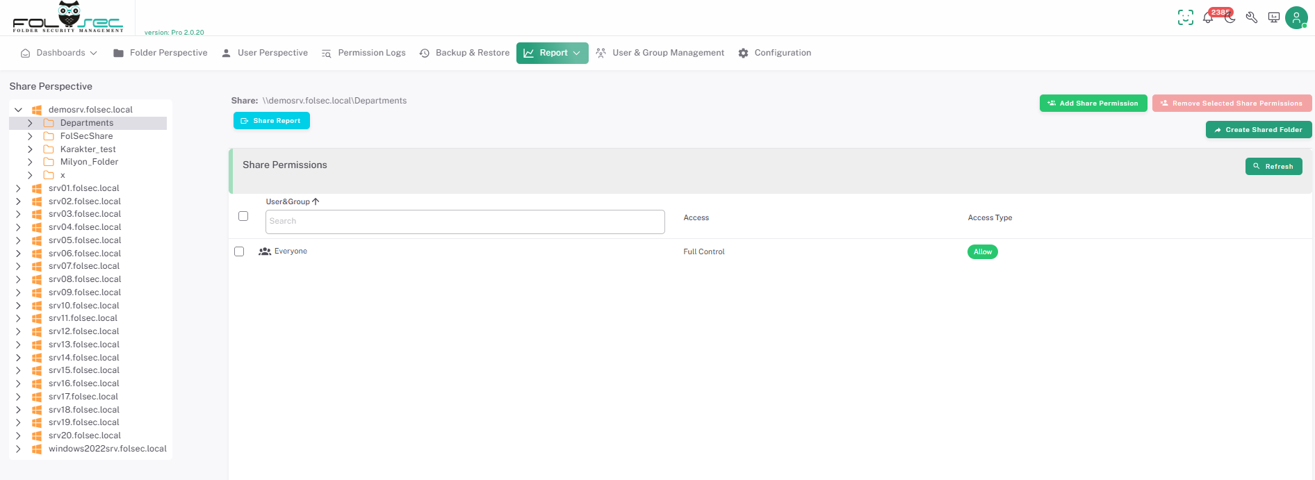Click the monitor dashboard icon
This screenshot has width=1315, height=480.
(x=1274, y=18)
